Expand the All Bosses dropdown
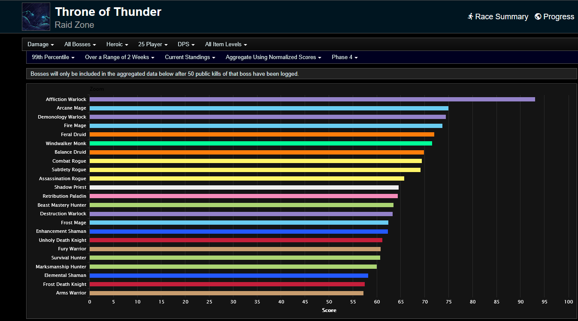The image size is (578, 321). 80,45
